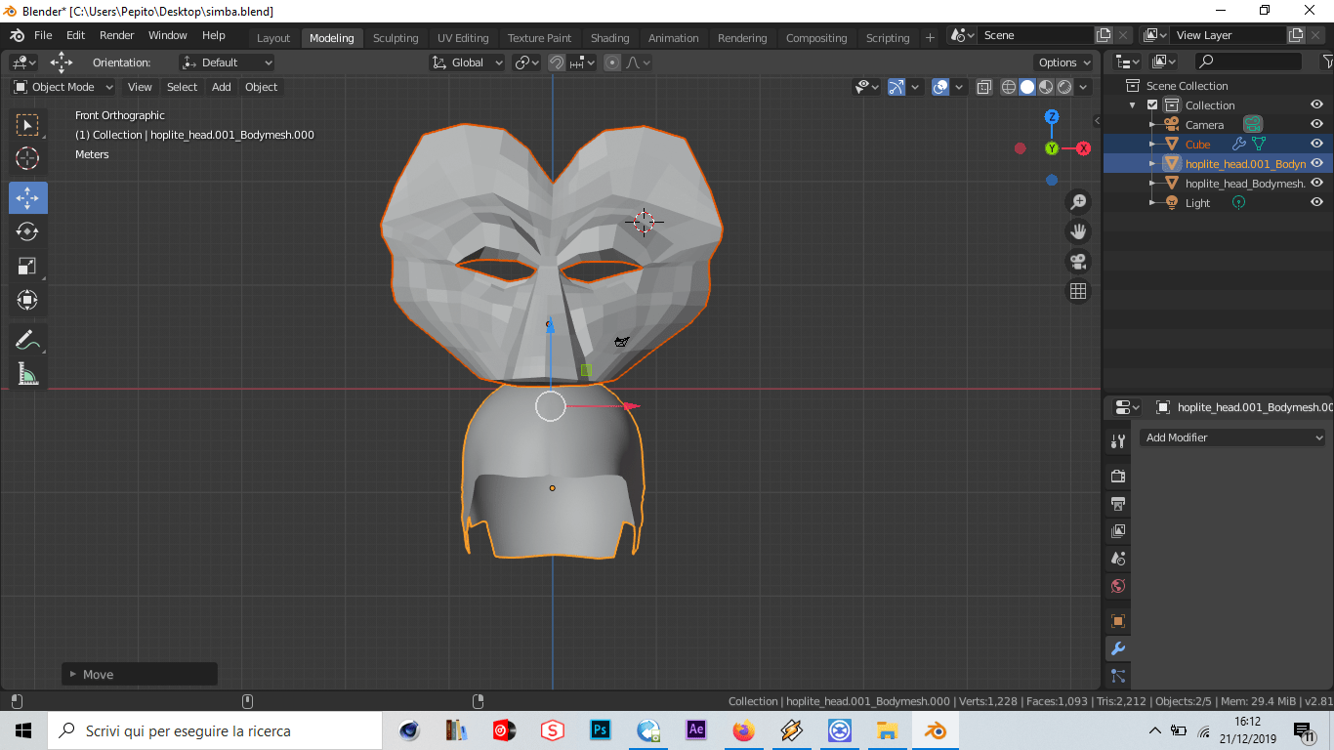
Task: Toggle proportional editing button
Action: coord(612,62)
